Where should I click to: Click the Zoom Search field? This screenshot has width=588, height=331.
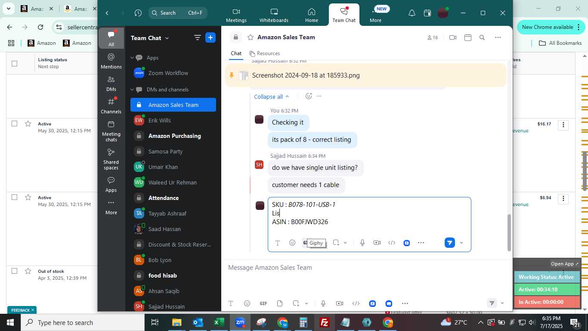coord(178,13)
